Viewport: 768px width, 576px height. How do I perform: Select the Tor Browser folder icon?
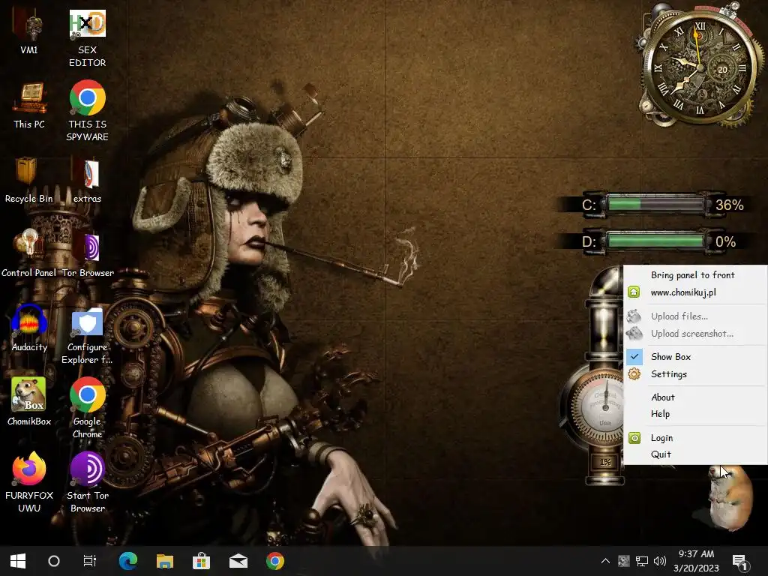pyautogui.click(x=88, y=255)
